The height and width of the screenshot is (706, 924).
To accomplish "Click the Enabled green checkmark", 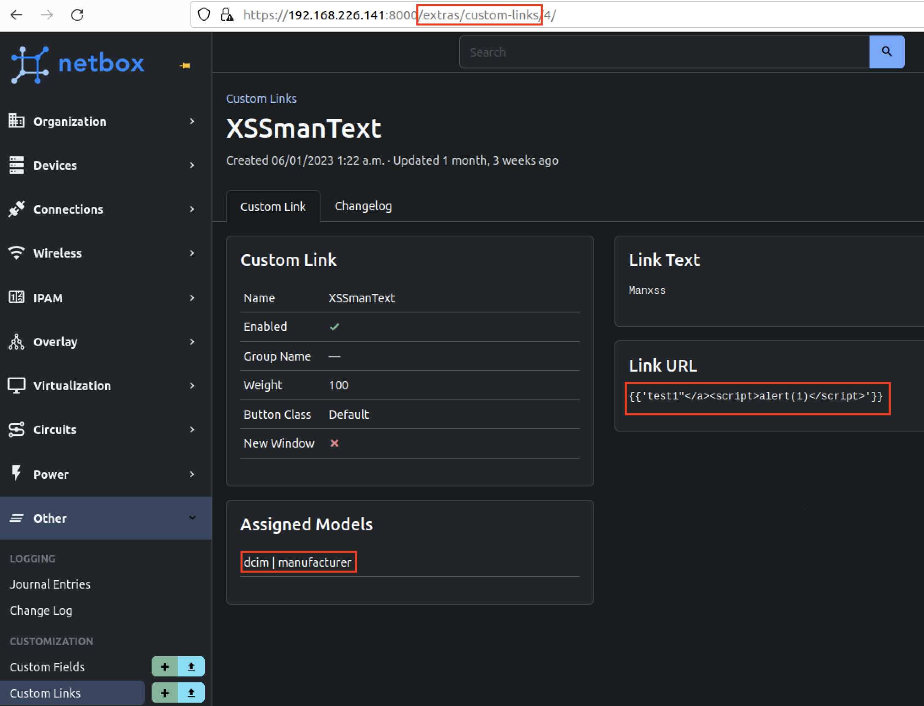I will point(334,327).
